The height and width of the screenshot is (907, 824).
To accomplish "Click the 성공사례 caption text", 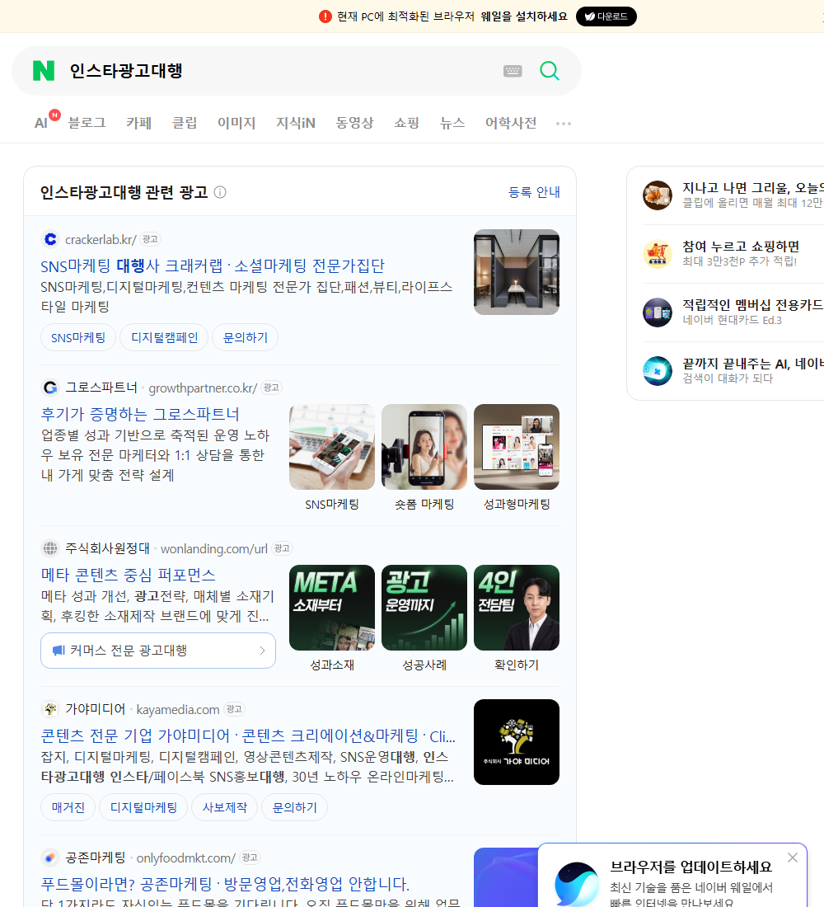I will point(424,665).
